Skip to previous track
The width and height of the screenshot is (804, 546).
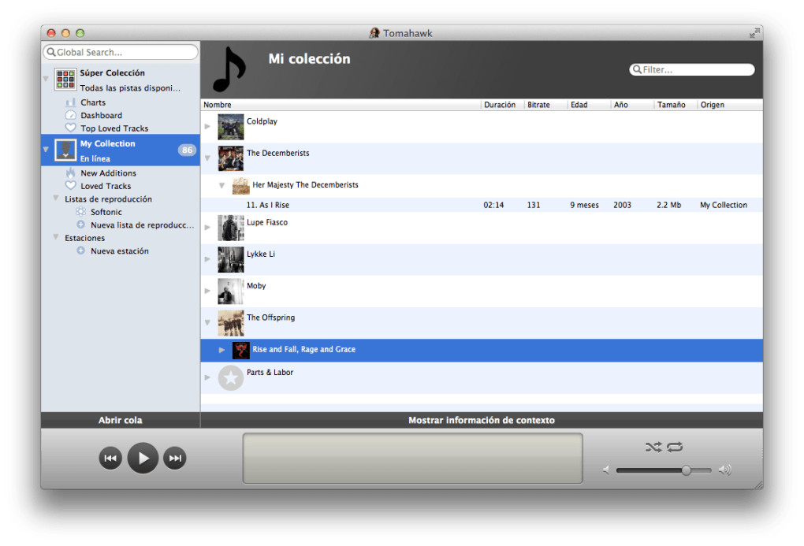click(110, 458)
